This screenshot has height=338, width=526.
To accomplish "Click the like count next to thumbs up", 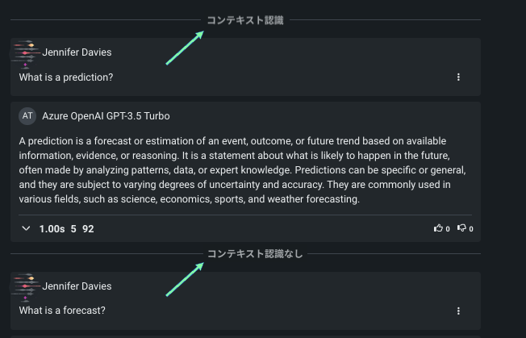I will (x=448, y=230).
